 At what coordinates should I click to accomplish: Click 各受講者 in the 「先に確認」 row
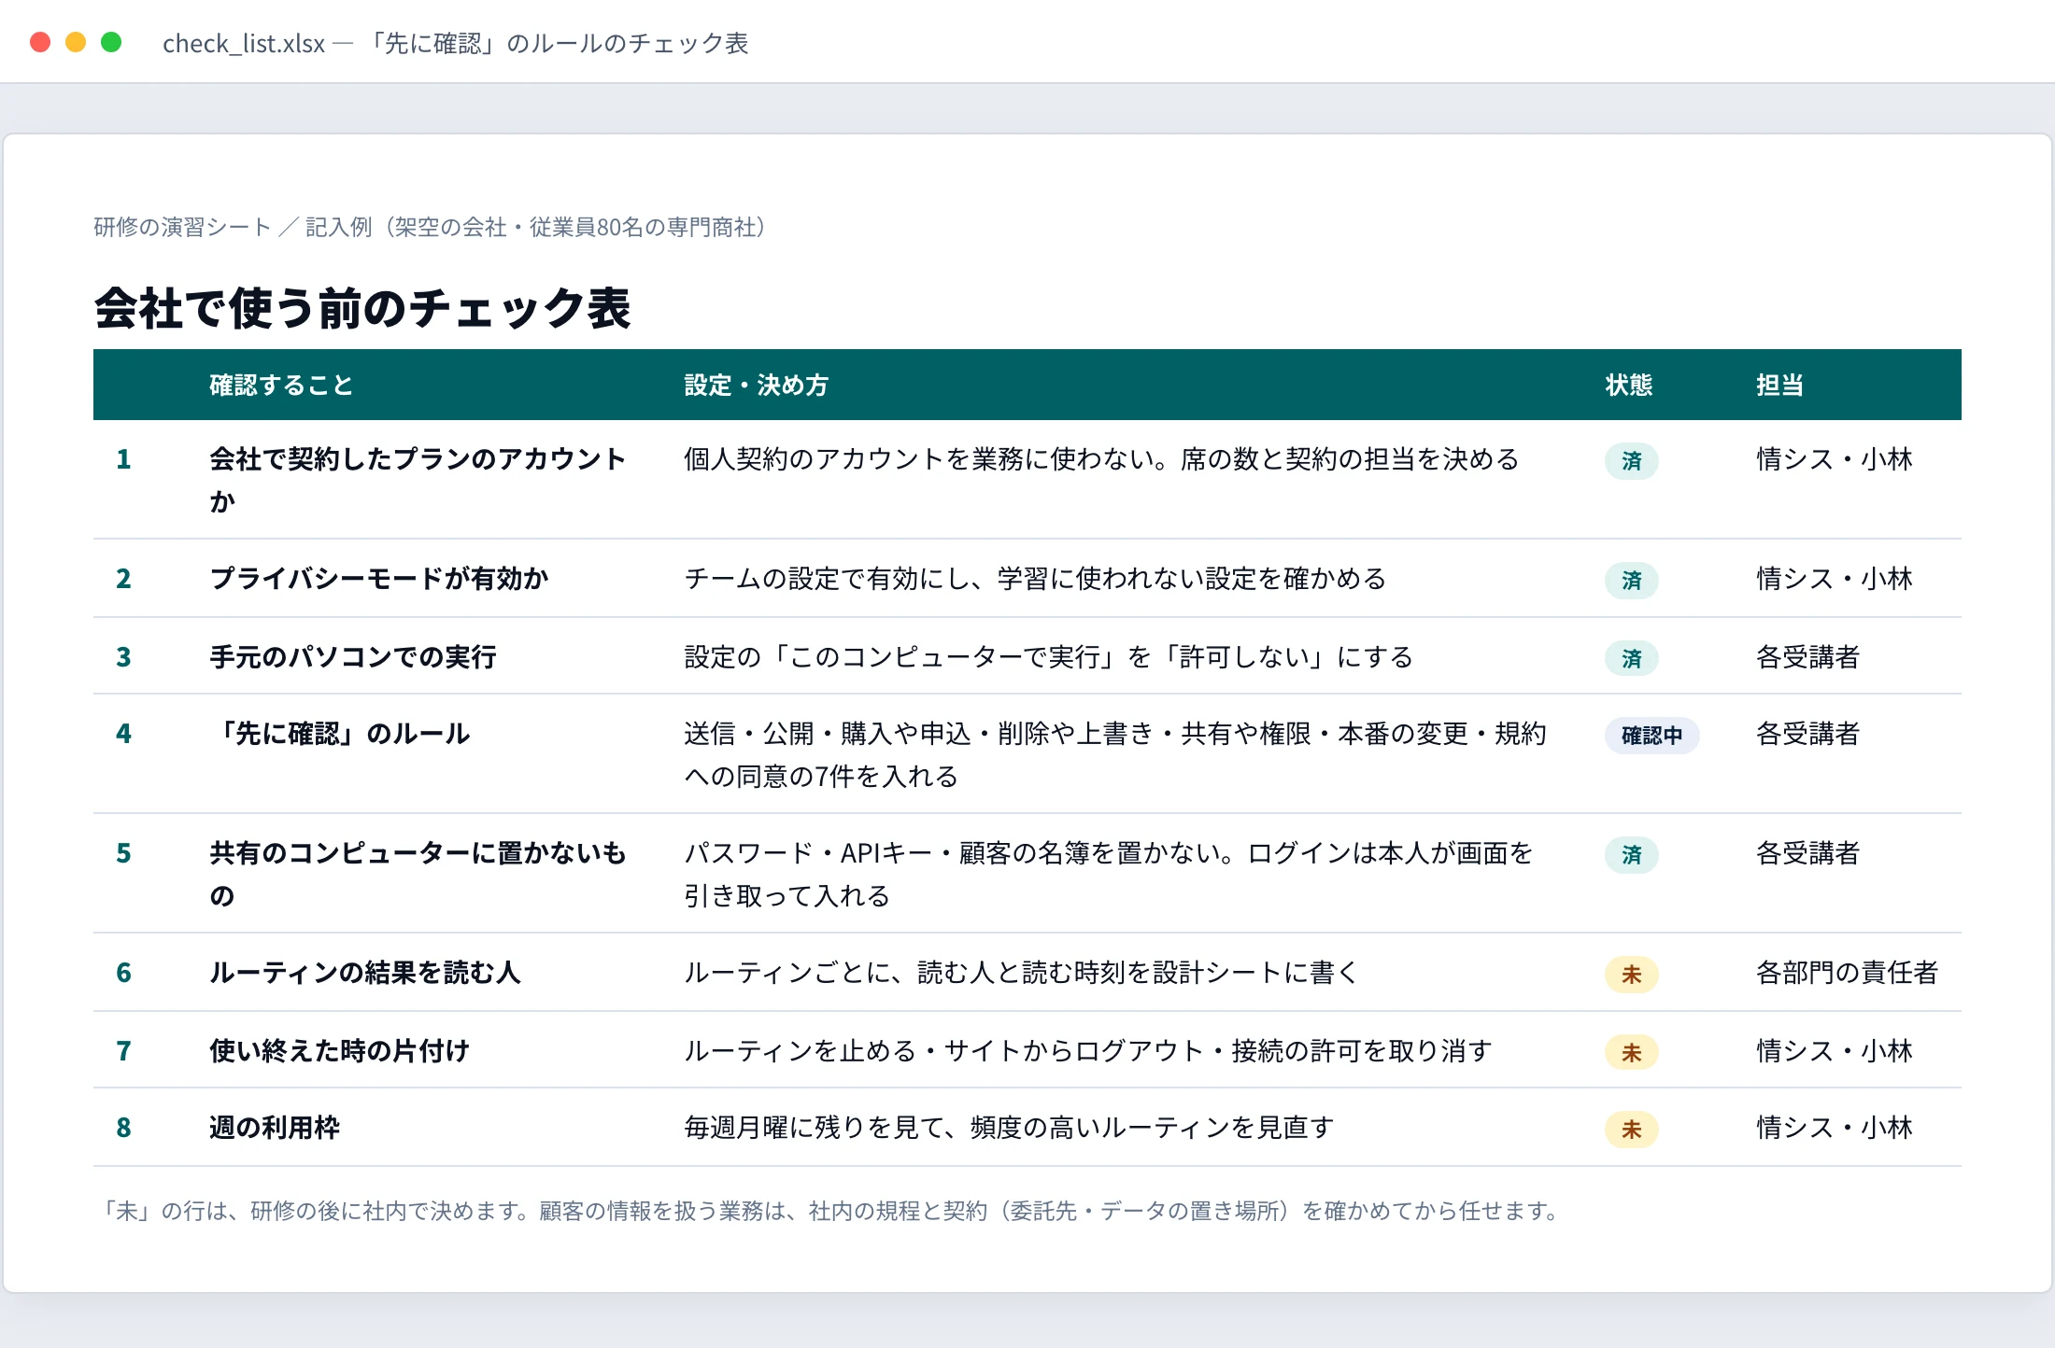pos(1808,734)
